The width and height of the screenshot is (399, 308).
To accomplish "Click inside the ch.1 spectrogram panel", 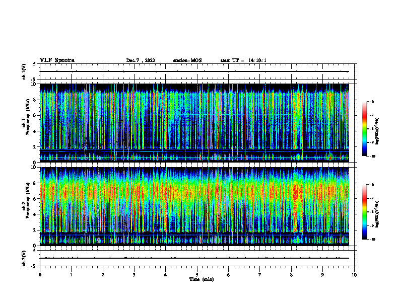I will 194,123.
